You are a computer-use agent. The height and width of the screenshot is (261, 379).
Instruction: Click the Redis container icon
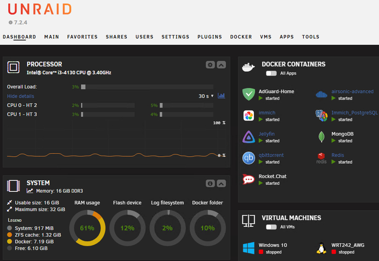[322, 158]
